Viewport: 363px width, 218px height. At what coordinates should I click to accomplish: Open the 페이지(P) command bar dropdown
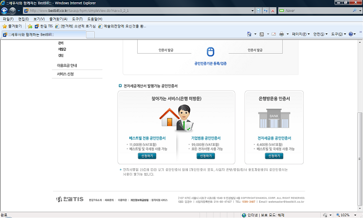(301, 34)
